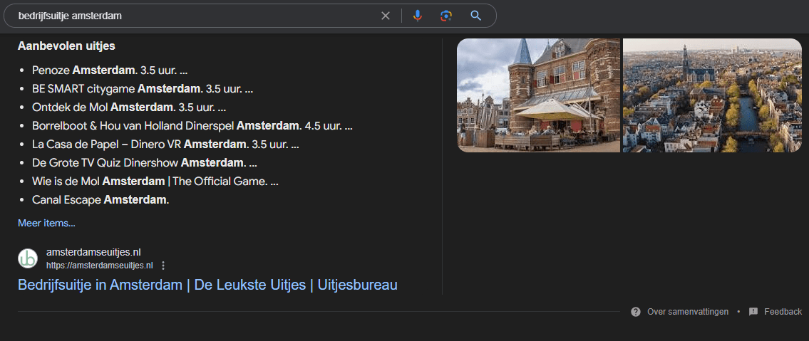Click the Feedback text link
Screen dimensions: 809x341
click(783, 312)
